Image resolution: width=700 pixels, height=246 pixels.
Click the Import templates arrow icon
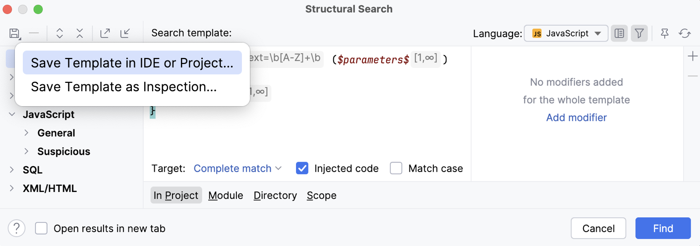coord(125,34)
